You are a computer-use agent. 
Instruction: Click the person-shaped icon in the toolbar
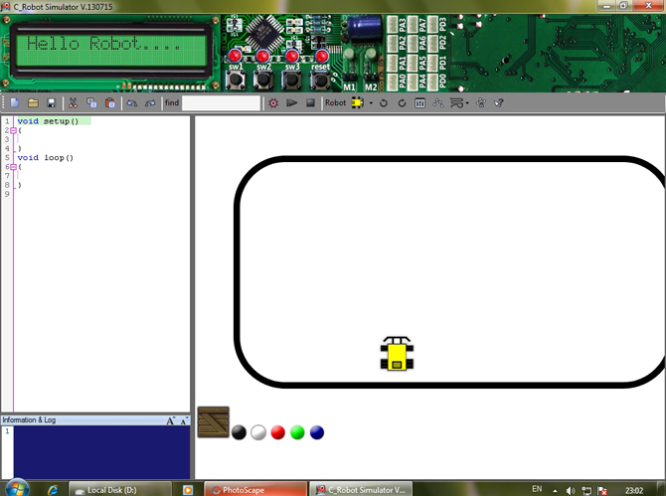click(x=481, y=102)
